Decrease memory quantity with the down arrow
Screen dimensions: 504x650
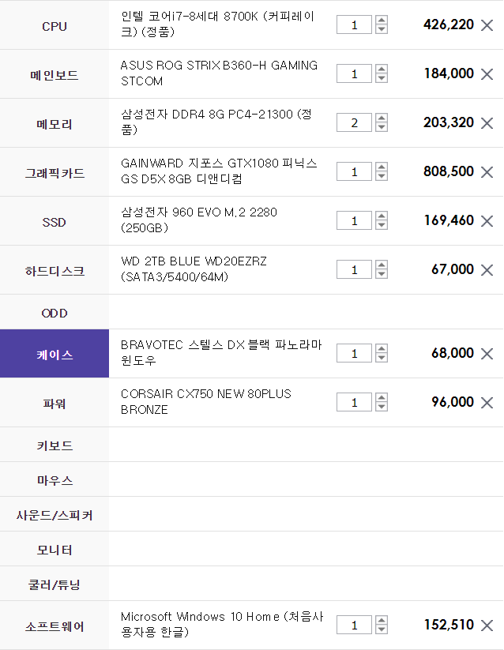tap(382, 127)
